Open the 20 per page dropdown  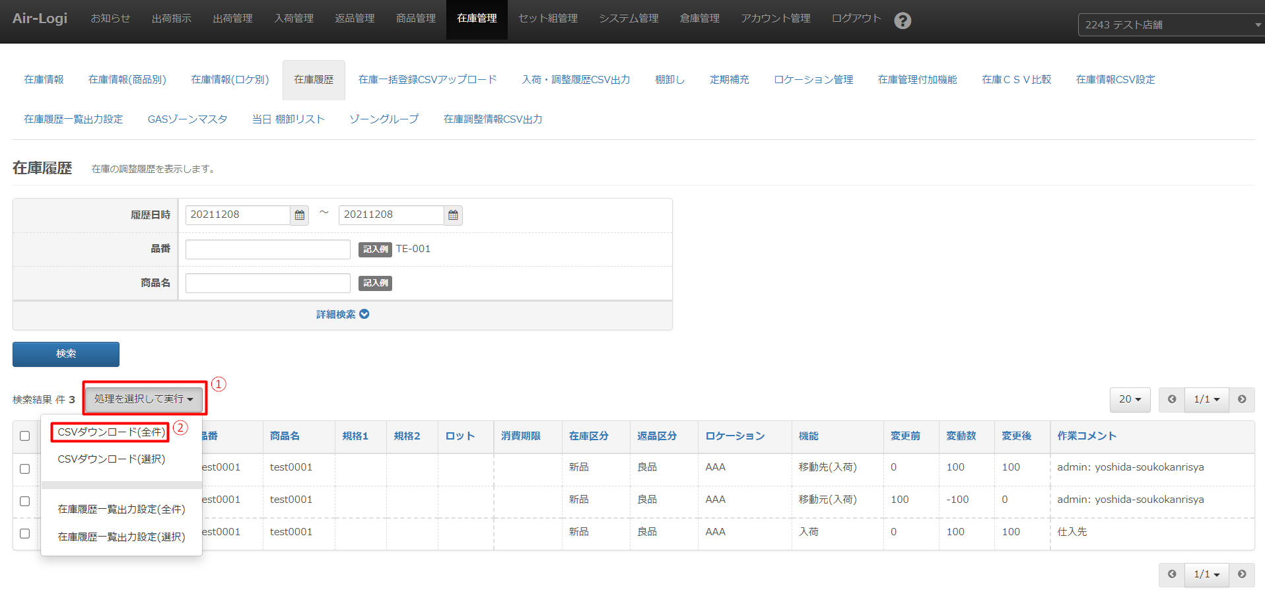click(x=1130, y=399)
